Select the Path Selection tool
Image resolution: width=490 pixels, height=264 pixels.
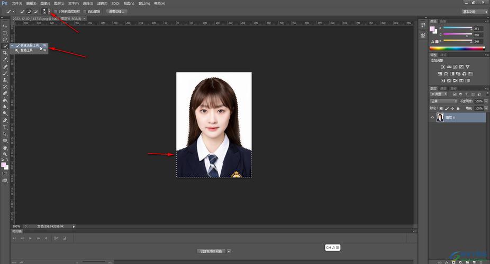click(x=5, y=134)
